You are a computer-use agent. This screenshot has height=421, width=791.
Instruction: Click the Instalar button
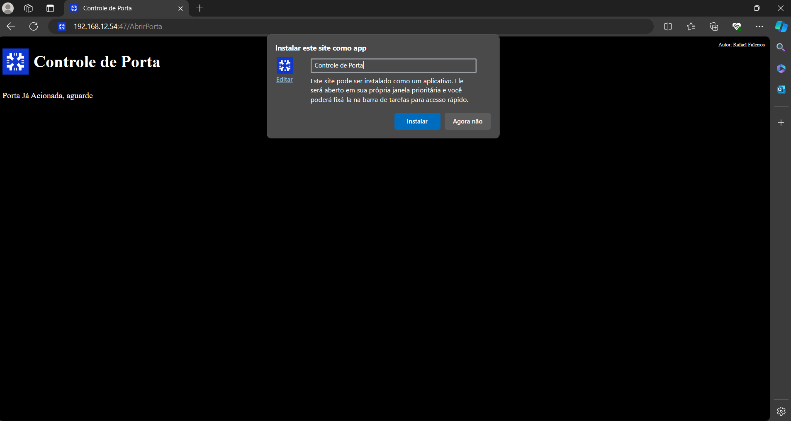[x=417, y=121]
